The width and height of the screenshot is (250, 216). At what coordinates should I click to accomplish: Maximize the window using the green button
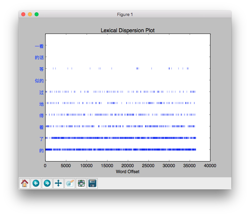[37, 14]
